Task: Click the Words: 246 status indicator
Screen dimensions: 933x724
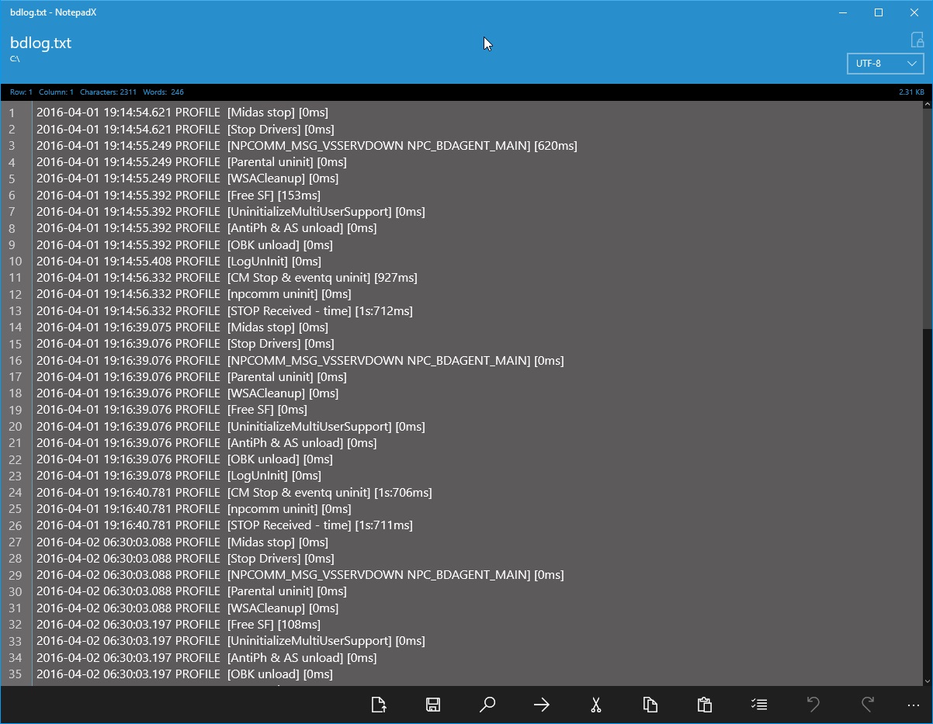Action: [164, 92]
